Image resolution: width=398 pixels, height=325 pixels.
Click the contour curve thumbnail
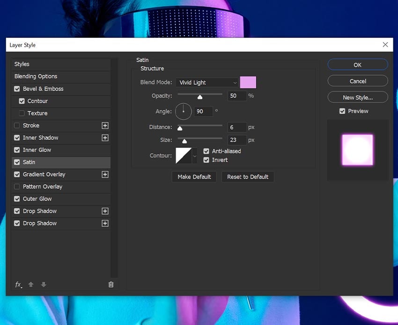(x=184, y=156)
